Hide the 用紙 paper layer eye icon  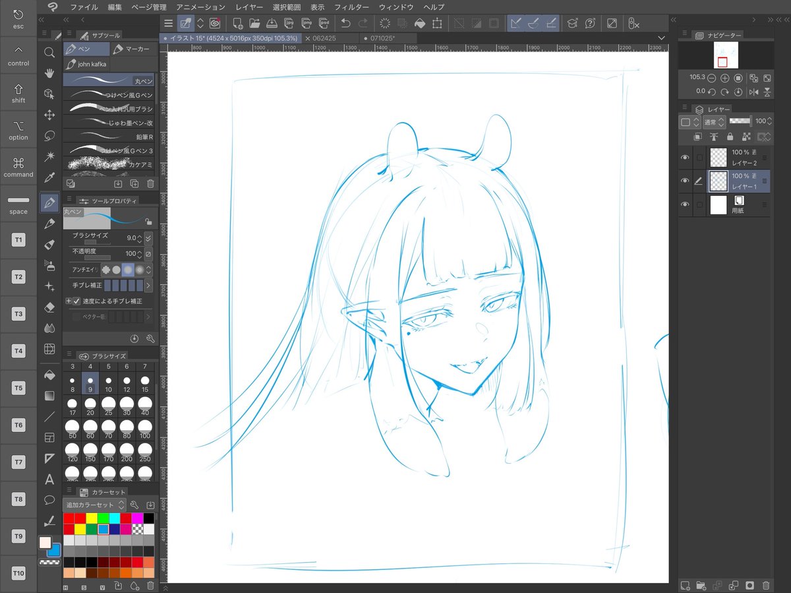(685, 205)
